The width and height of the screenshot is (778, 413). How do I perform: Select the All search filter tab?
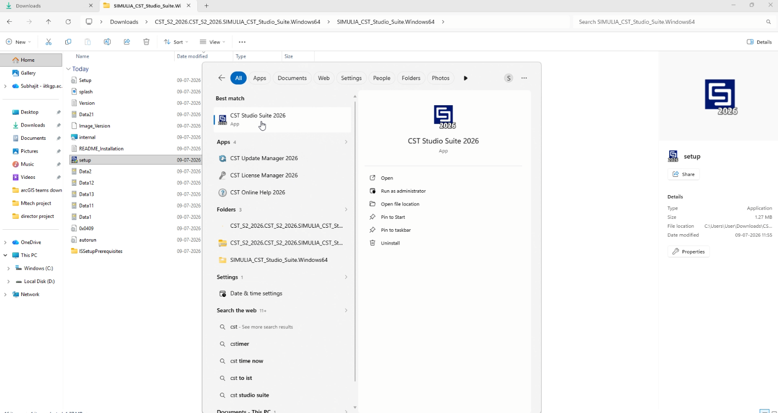pyautogui.click(x=238, y=78)
